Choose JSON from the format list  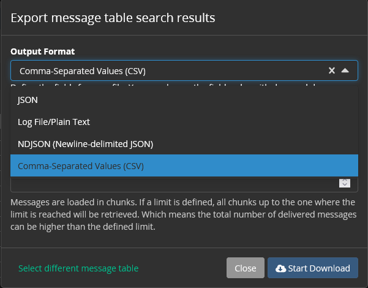click(184, 100)
